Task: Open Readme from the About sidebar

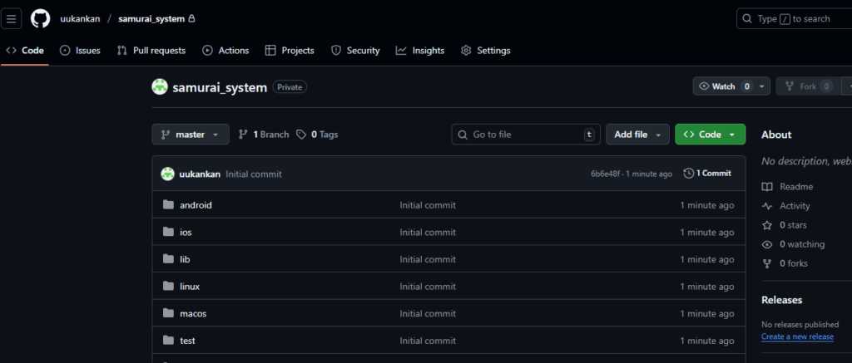Action: [x=796, y=187]
